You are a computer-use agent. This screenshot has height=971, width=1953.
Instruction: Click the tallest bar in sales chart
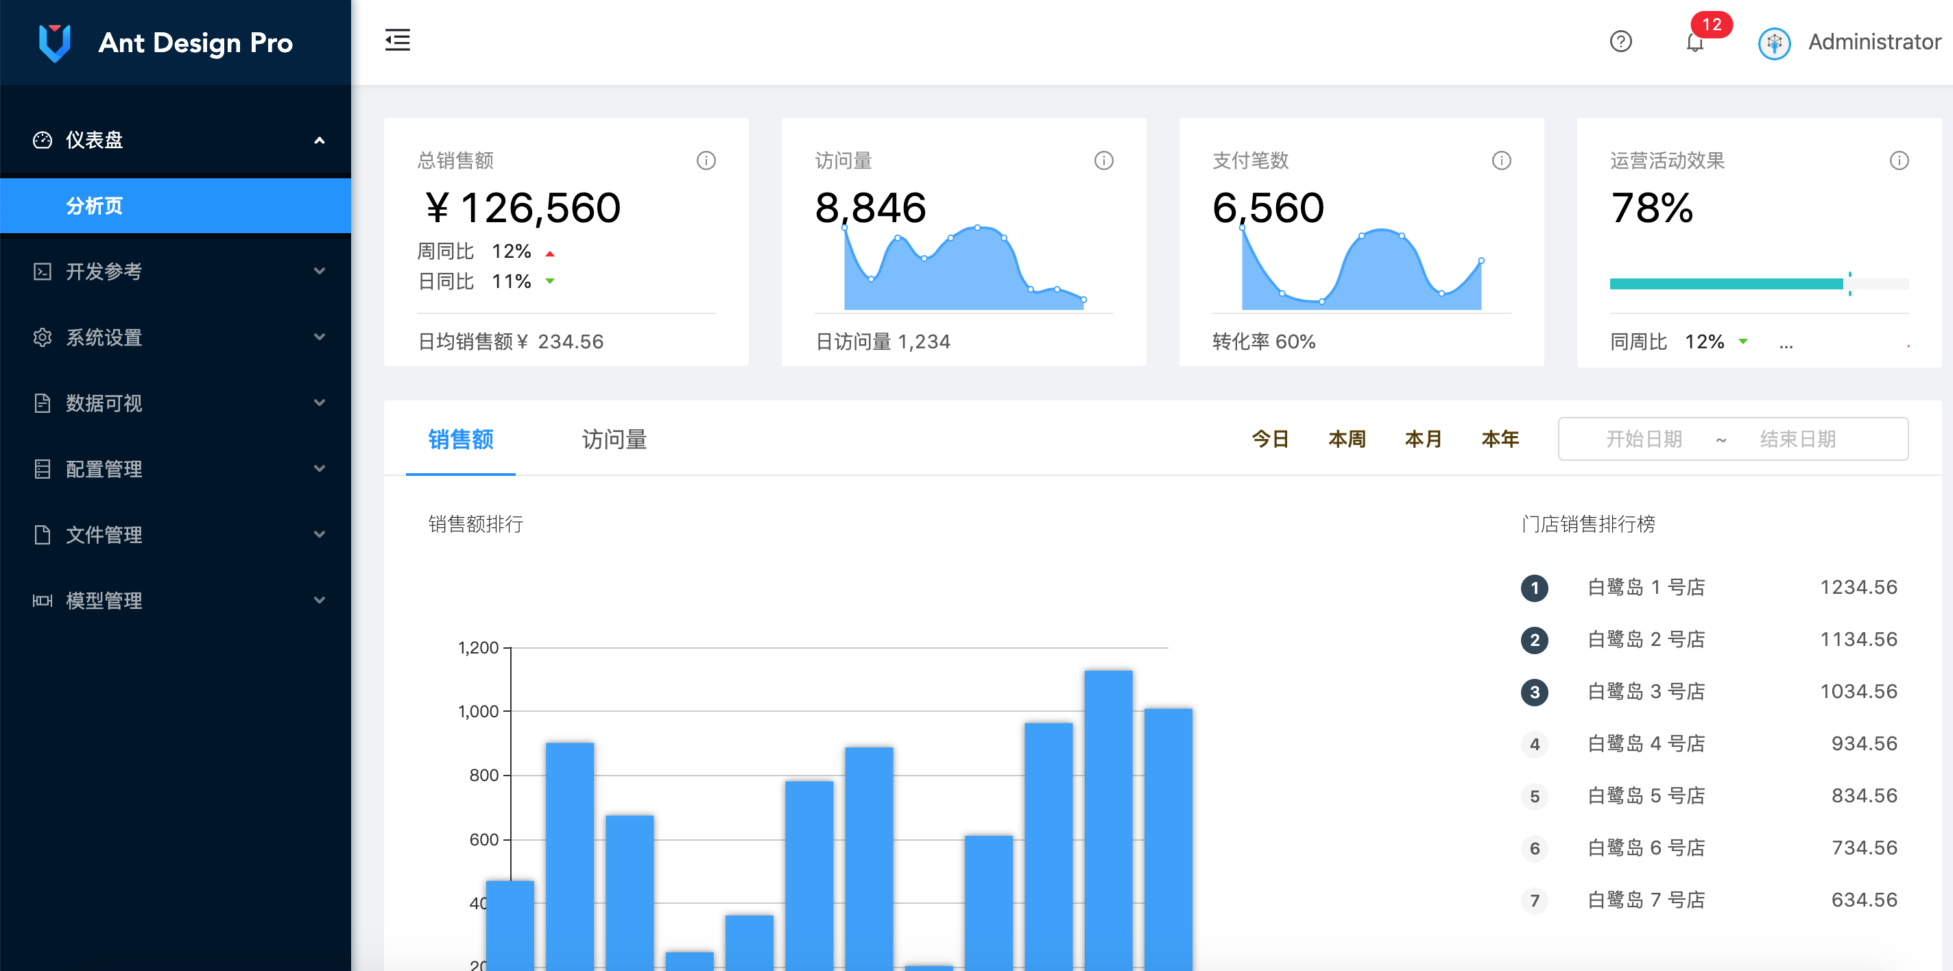1108,820
